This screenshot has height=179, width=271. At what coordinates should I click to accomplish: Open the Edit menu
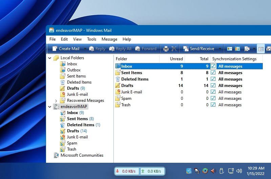coord(64,39)
